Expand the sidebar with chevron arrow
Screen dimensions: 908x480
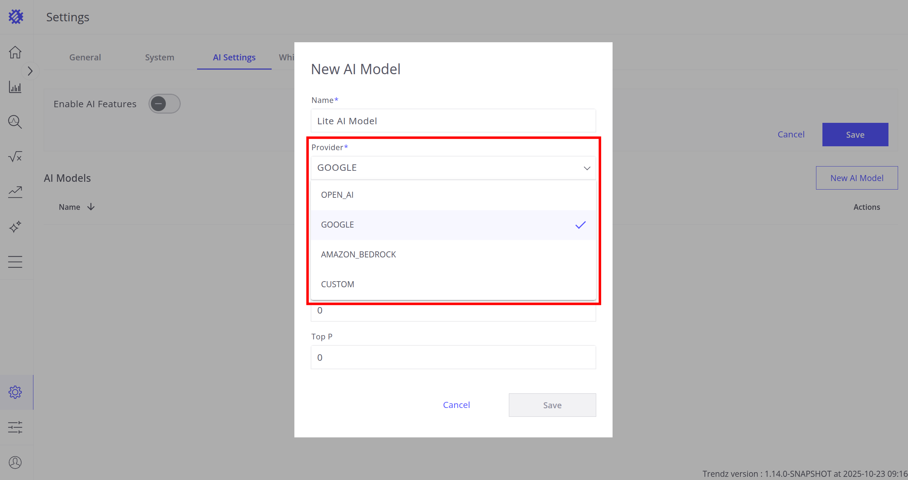click(x=30, y=71)
